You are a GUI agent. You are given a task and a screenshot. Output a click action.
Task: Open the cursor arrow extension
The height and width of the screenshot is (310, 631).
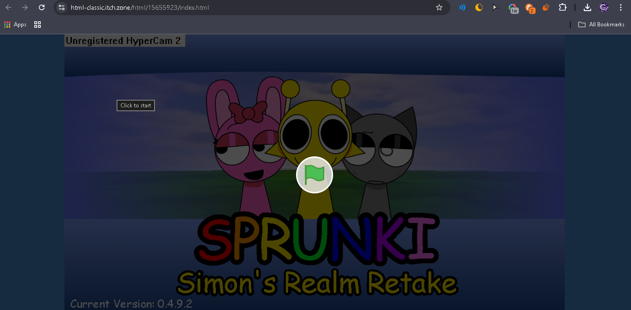[495, 7]
